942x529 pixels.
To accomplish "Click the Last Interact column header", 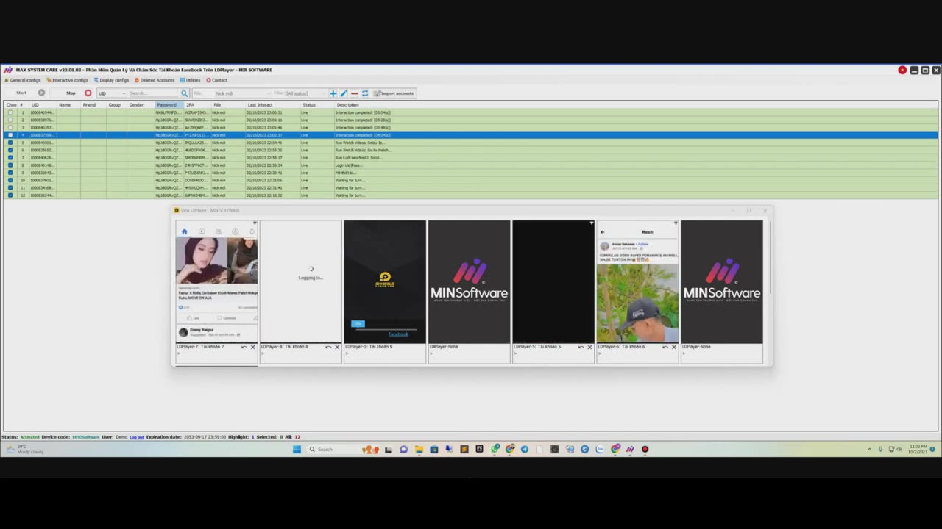I will coord(274,105).
